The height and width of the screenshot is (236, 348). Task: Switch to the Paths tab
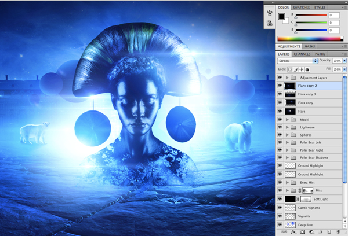[x=320, y=54]
